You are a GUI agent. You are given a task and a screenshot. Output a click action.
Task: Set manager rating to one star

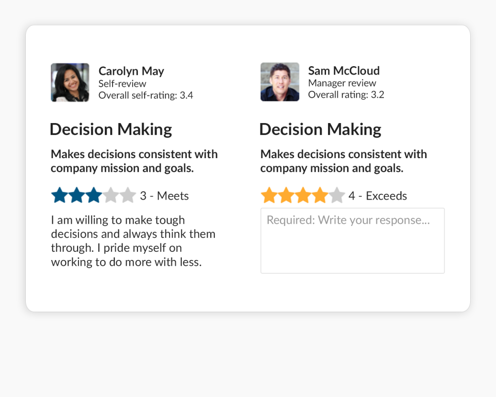tap(269, 195)
